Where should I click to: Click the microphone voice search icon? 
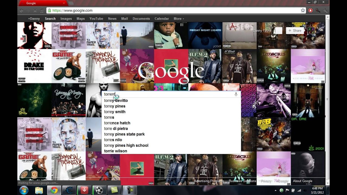coord(236,94)
